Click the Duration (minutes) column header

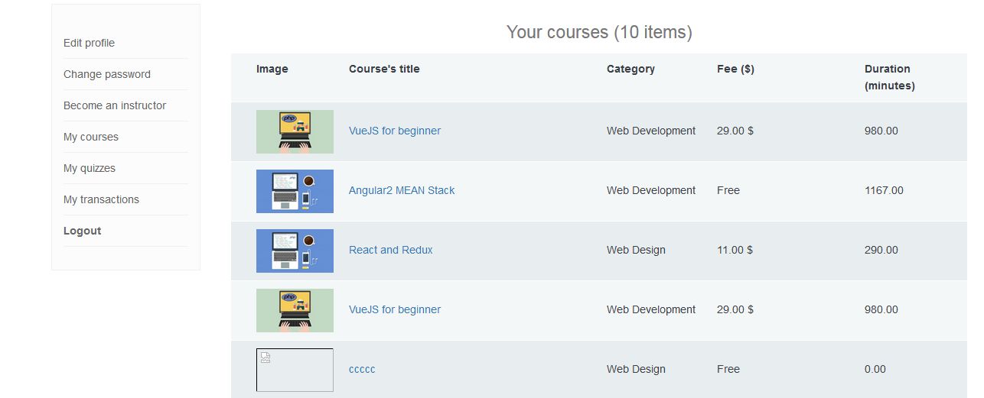pyautogui.click(x=889, y=77)
